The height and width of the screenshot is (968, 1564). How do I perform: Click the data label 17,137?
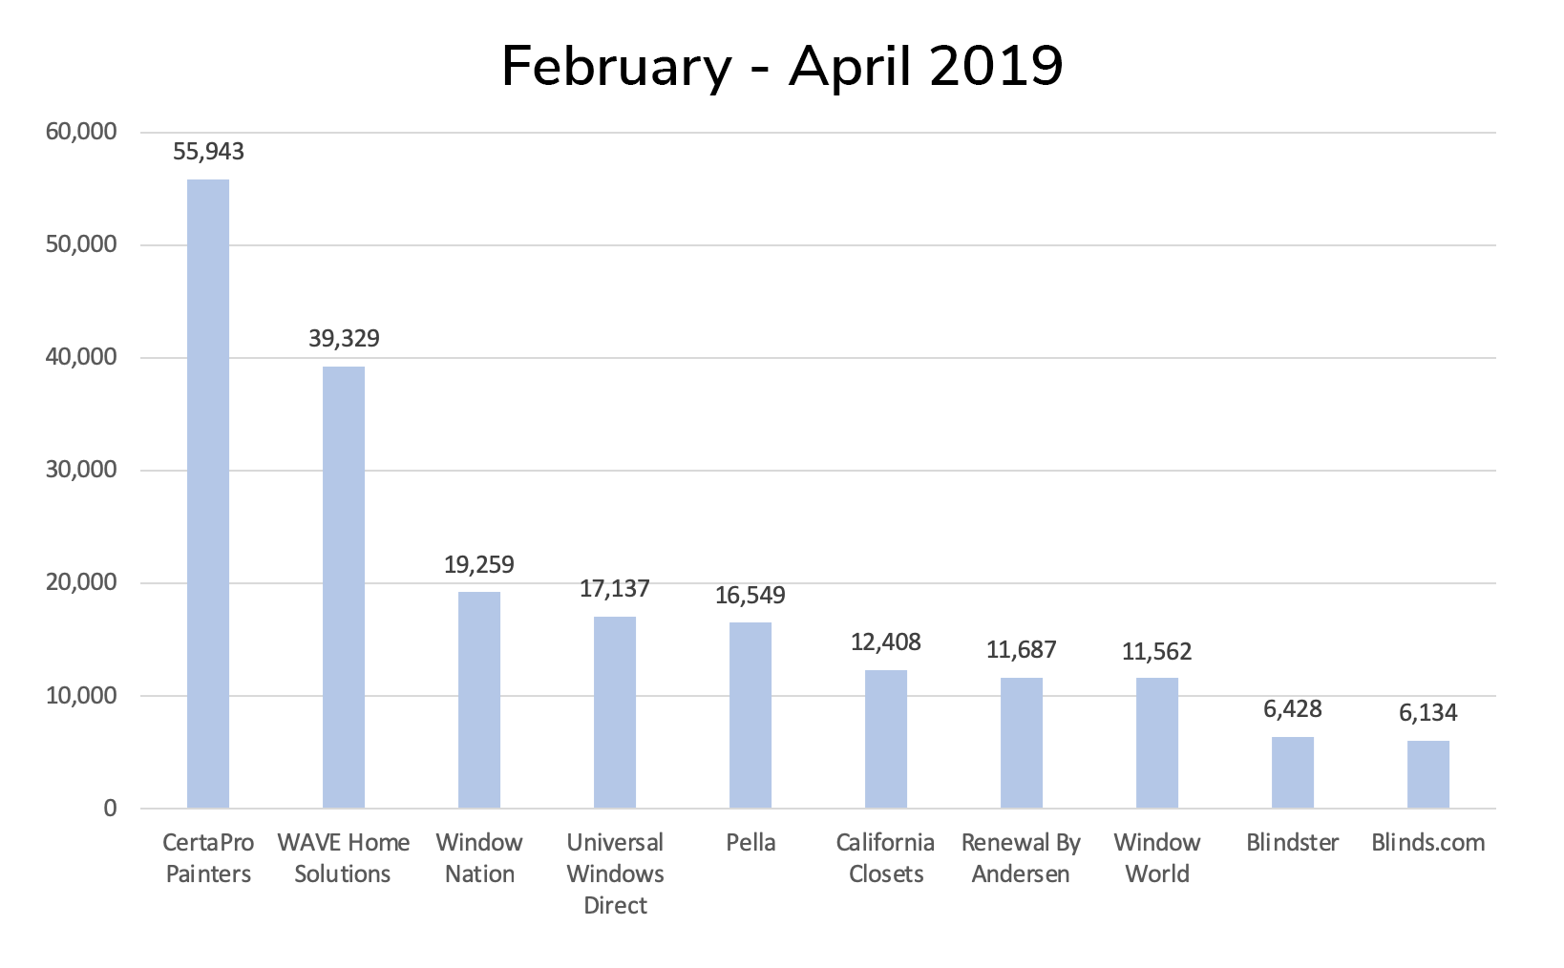point(615,588)
